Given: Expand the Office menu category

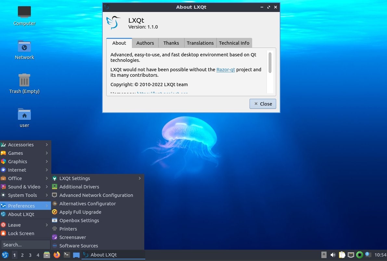Looking at the screenshot, I should 25,178.
